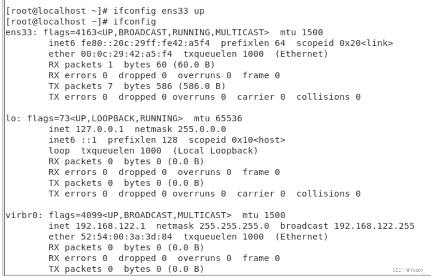Click the 'mtu 65536' value
431x276 pixels.
point(218,119)
